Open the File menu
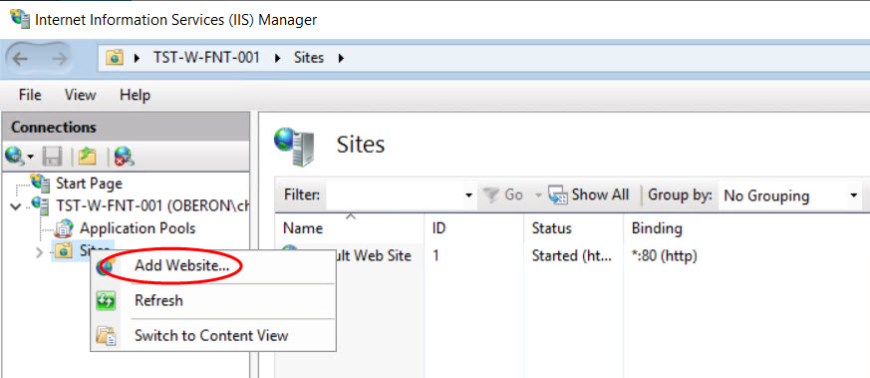The width and height of the screenshot is (870, 378). [x=30, y=95]
